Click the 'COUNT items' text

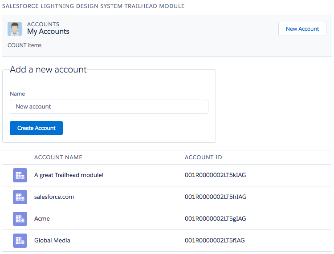tap(24, 45)
